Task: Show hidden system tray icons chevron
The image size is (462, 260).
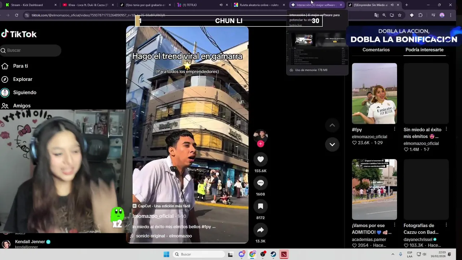Action: (393, 254)
